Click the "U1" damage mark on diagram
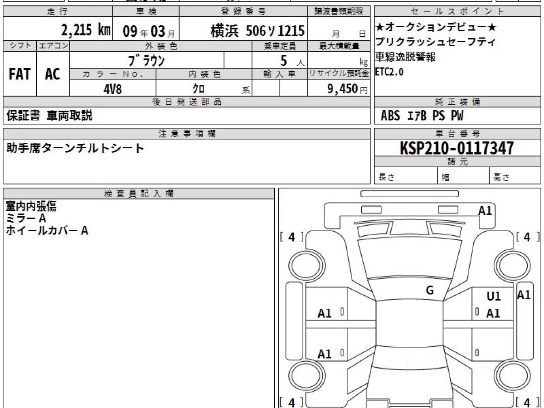The width and height of the screenshot is (544, 408). pyautogui.click(x=494, y=296)
